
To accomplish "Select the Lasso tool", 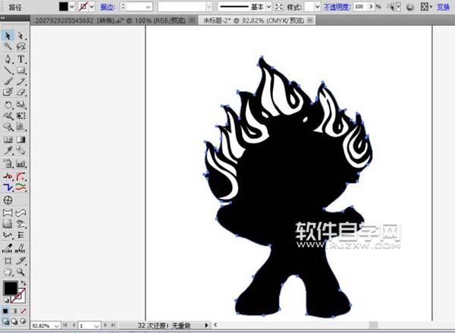I will 21,46.
